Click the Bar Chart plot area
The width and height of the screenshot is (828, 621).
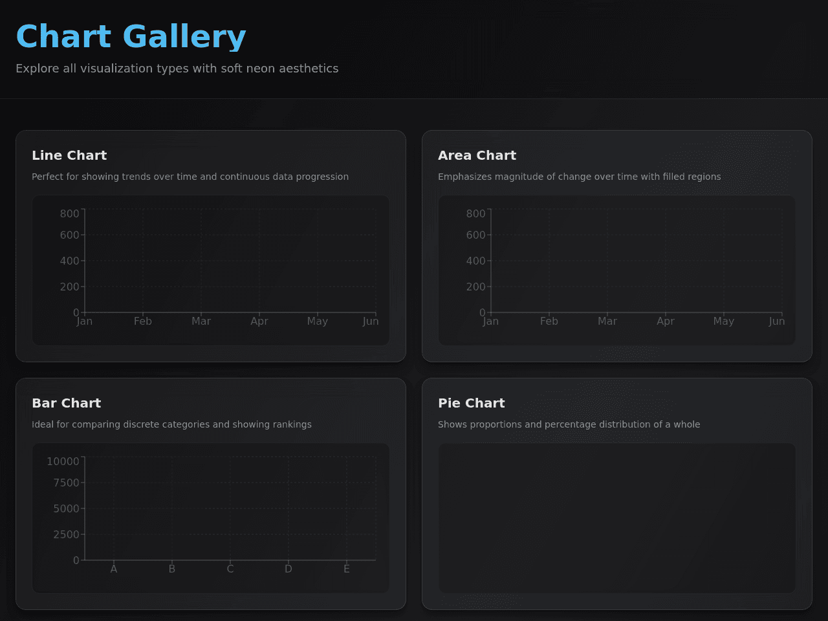[230, 508]
